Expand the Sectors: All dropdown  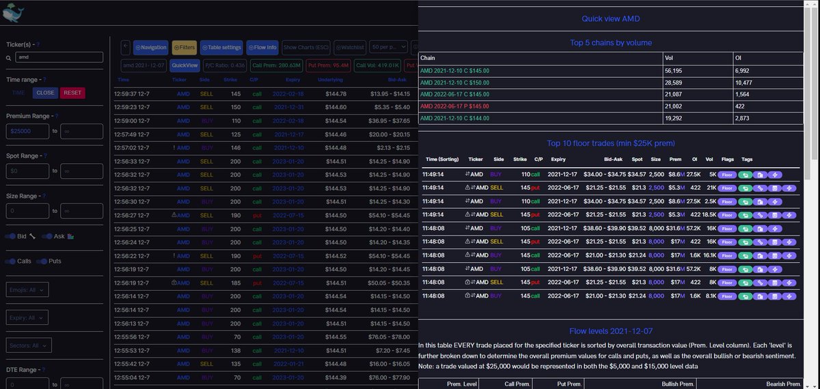29,345
